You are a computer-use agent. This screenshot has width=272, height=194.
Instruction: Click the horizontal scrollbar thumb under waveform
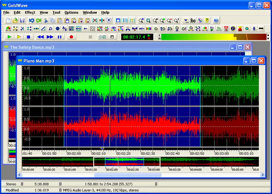pos(127,174)
